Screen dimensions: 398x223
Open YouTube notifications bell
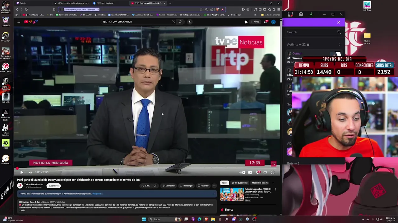[x=266, y=22]
